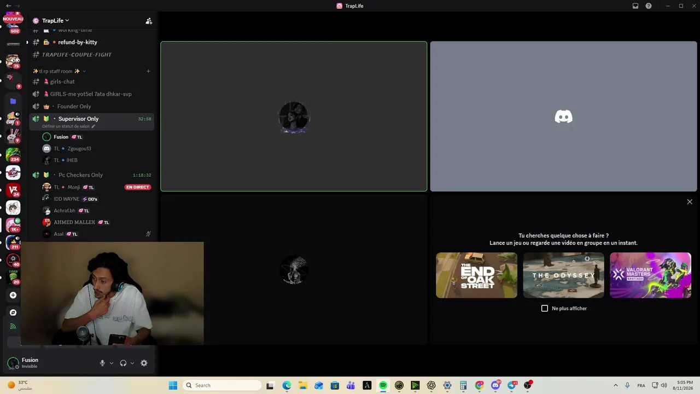Click the invite people icon beside TrapLife
700x394 pixels.
[x=149, y=21]
